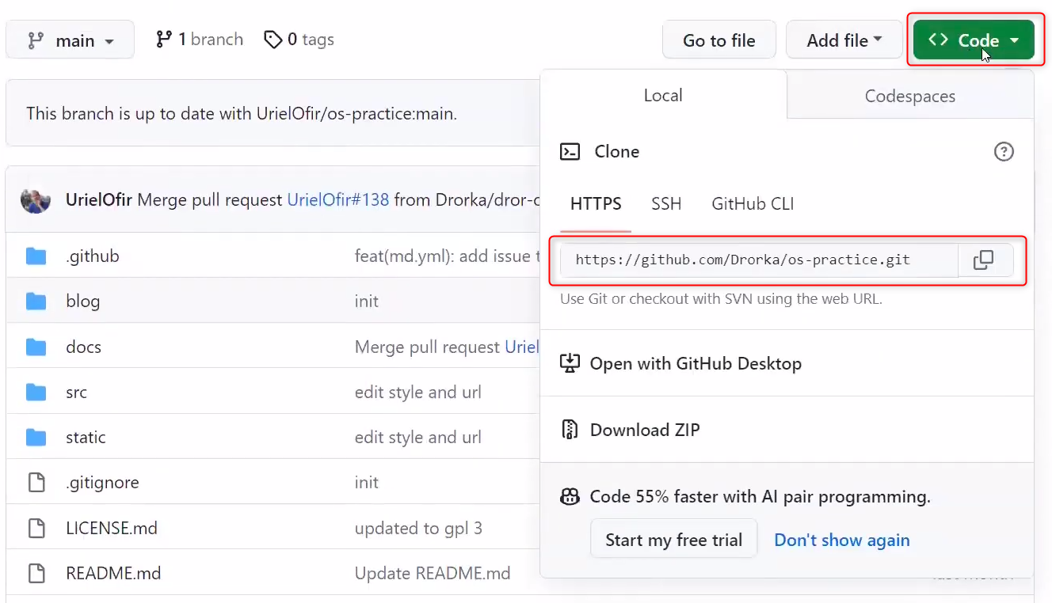Open commit message 'Update README.md'
Viewport: 1052px width, 603px height.
[x=433, y=574]
